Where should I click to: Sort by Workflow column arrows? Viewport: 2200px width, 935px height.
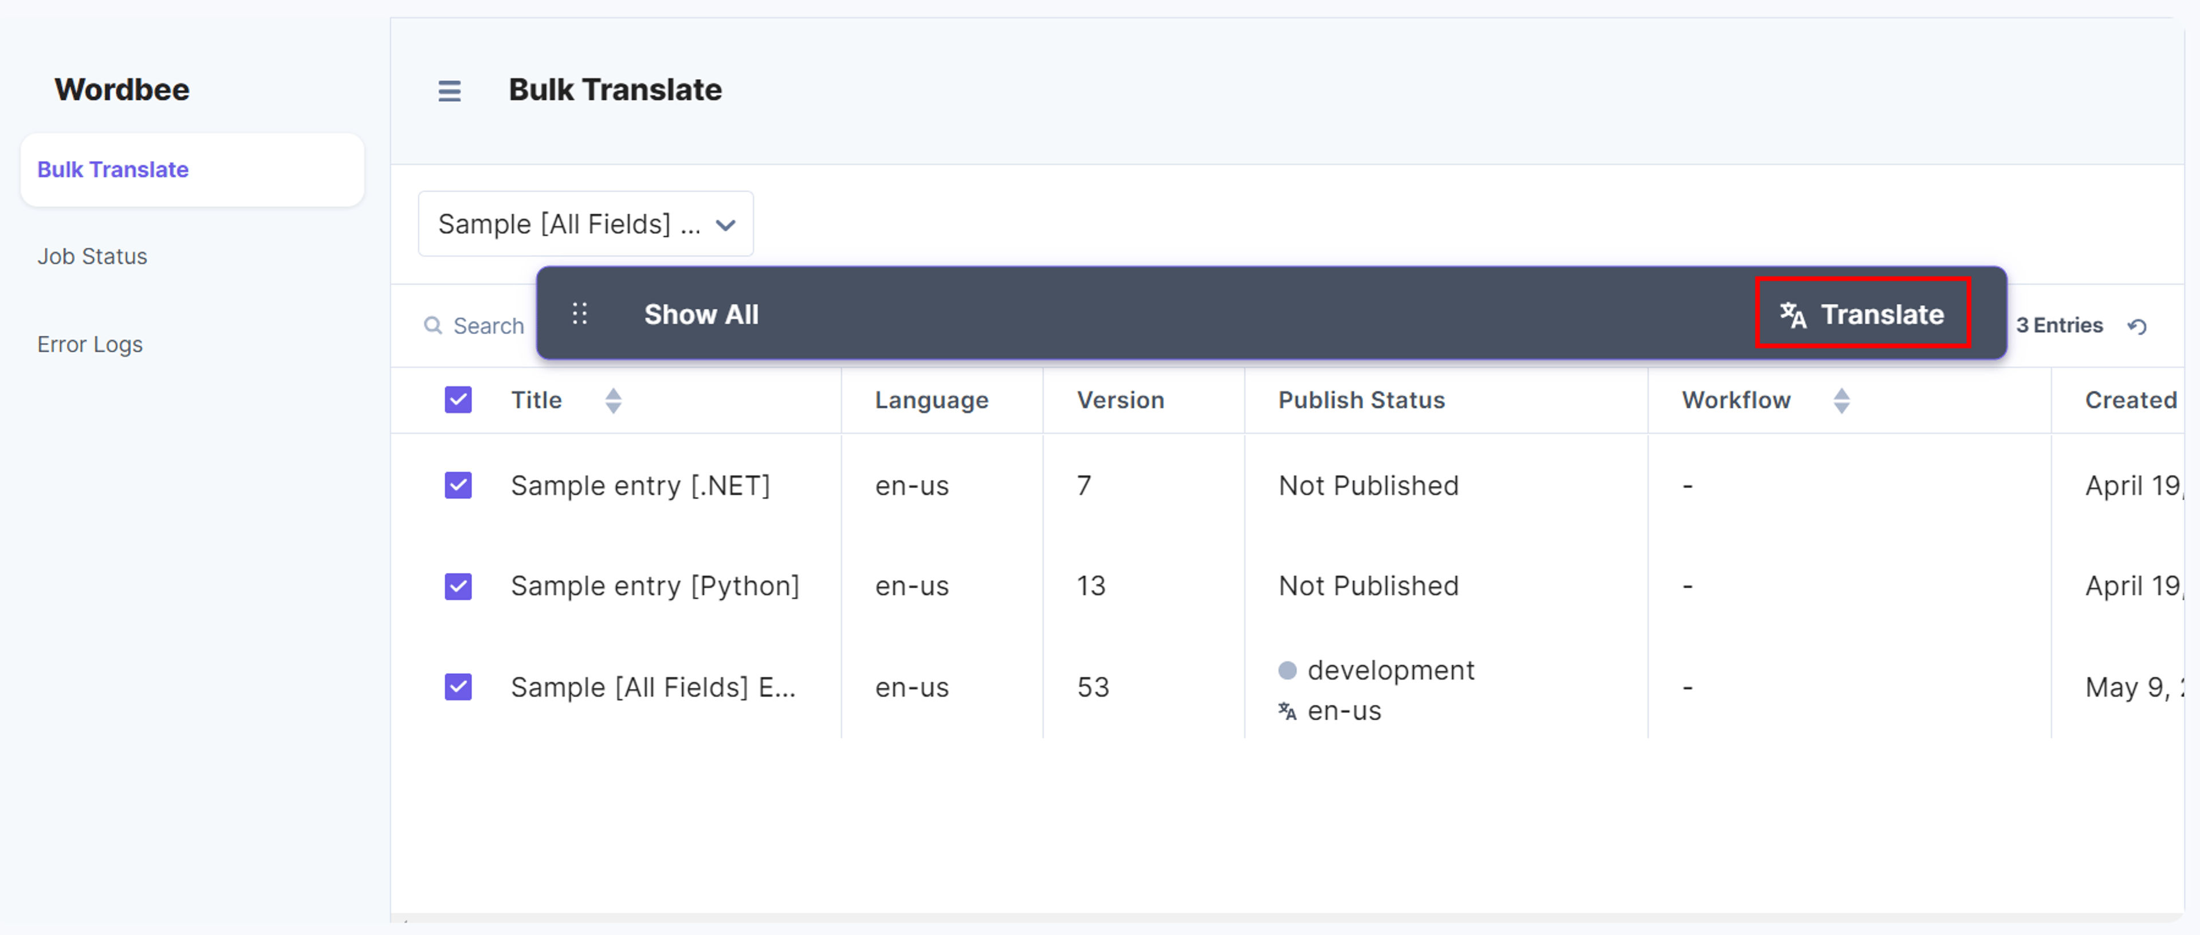click(x=1841, y=400)
